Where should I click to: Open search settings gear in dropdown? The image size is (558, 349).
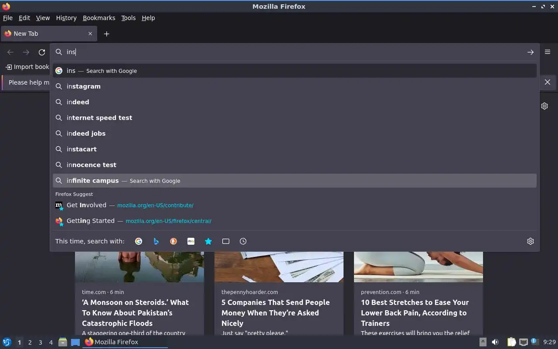tap(531, 241)
